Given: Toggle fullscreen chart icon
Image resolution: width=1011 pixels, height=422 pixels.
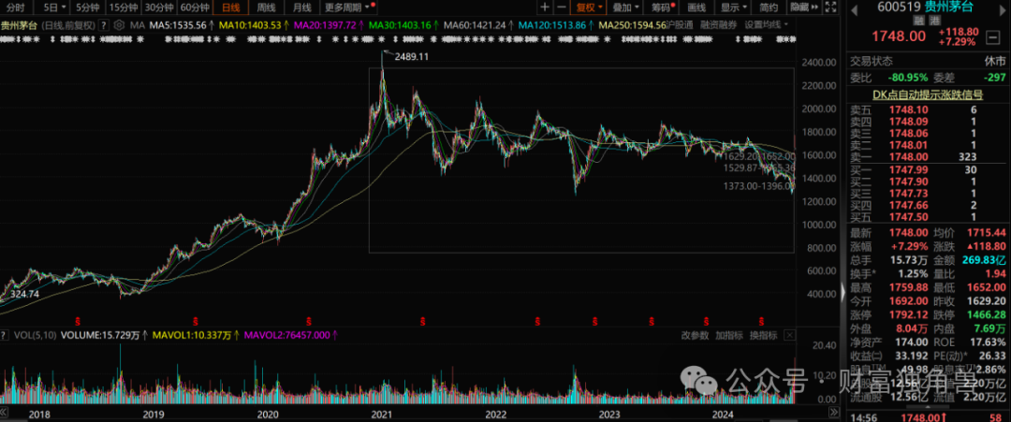Looking at the screenshot, I should pos(830,7).
